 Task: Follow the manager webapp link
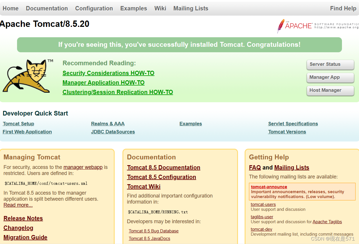coord(83,167)
